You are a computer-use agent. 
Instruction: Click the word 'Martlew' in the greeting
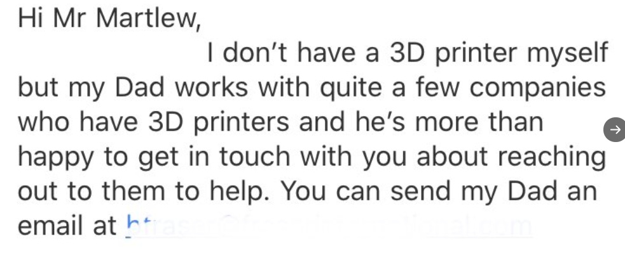[x=148, y=18]
